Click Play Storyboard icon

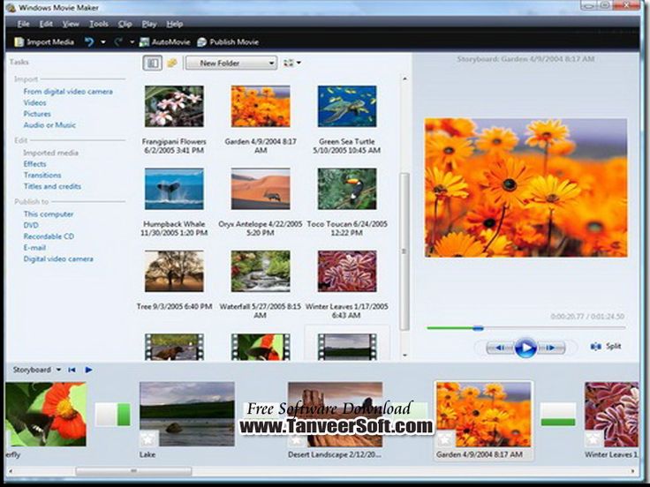pos(88,370)
